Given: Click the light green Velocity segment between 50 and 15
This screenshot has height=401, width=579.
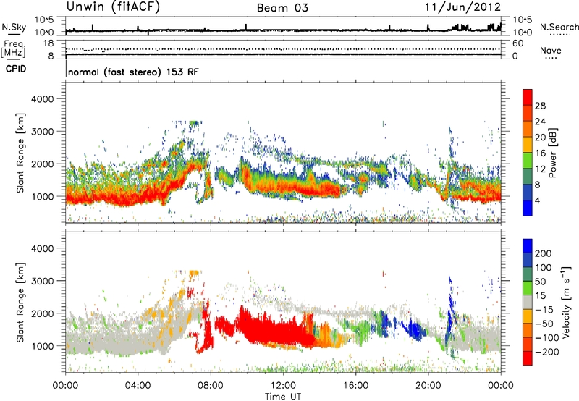Looking at the screenshot, I should click(x=528, y=288).
